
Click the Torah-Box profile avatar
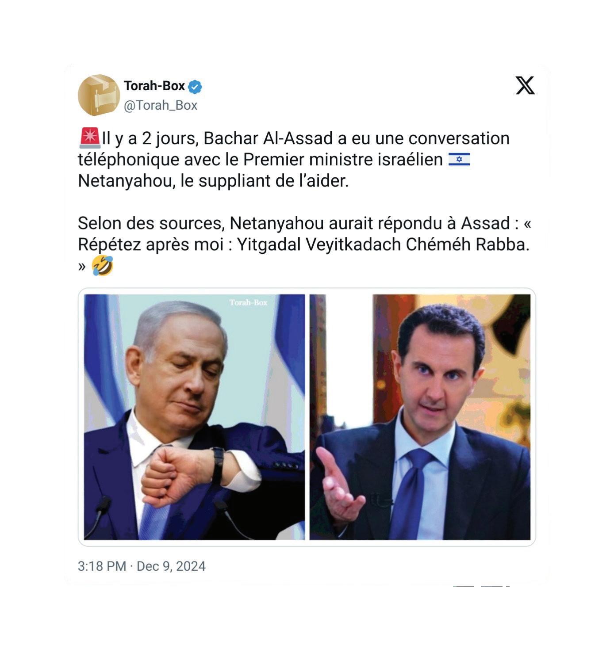[99, 95]
